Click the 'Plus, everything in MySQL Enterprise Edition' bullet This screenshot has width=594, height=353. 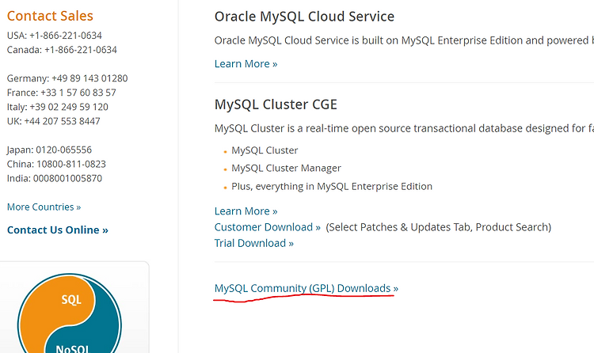pyautogui.click(x=332, y=186)
